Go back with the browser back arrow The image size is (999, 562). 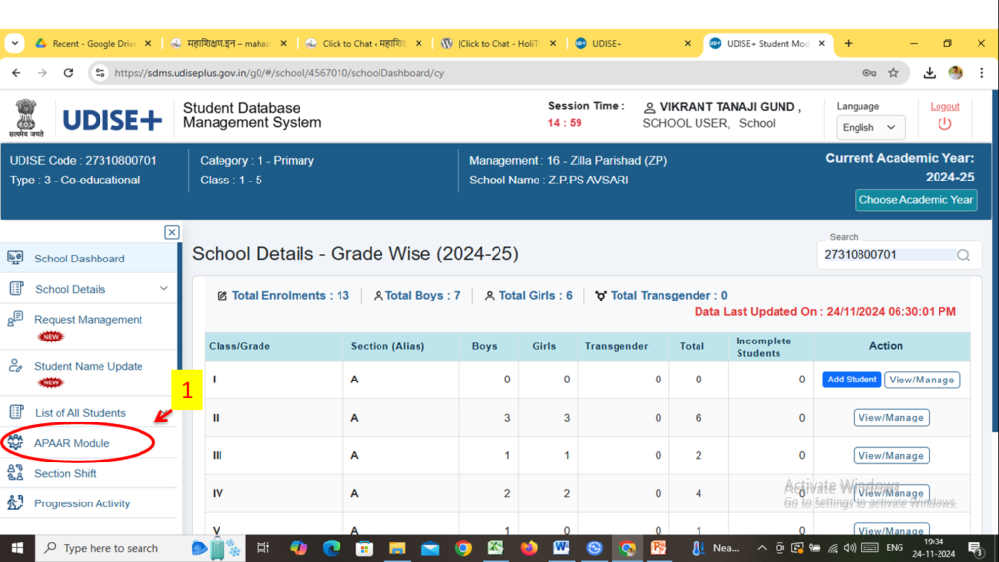pyautogui.click(x=16, y=73)
